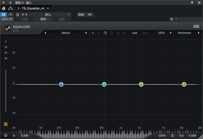Open the preset file page icon
Image resolution: width=203 pixels, height=139 pixels.
point(18,15)
